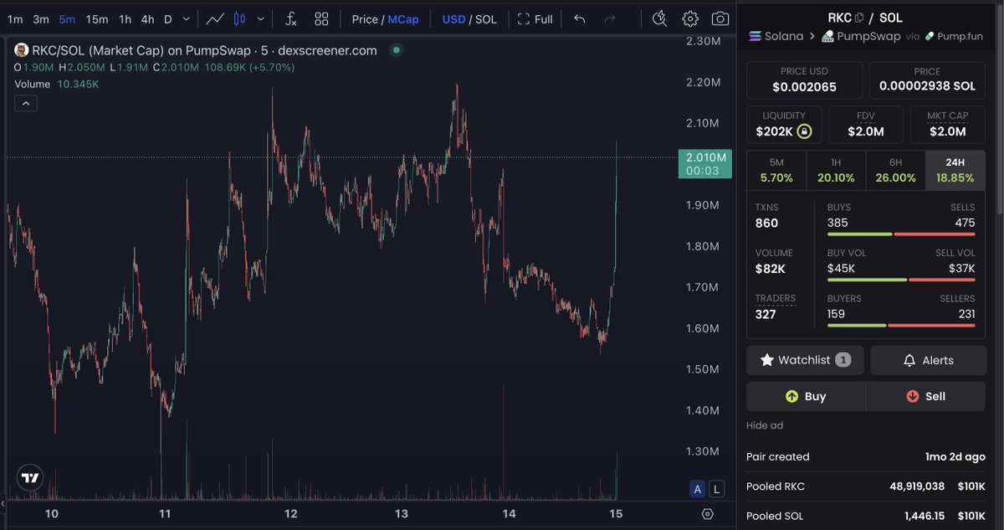This screenshot has width=1004, height=530.
Task: Show 24H stats tab
Action: click(x=955, y=171)
